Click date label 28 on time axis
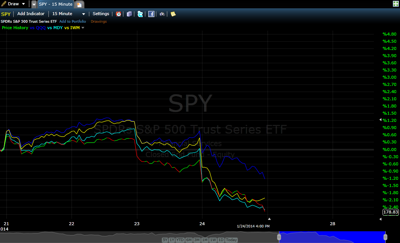Screen dimensions: 400x243 (332, 224)
